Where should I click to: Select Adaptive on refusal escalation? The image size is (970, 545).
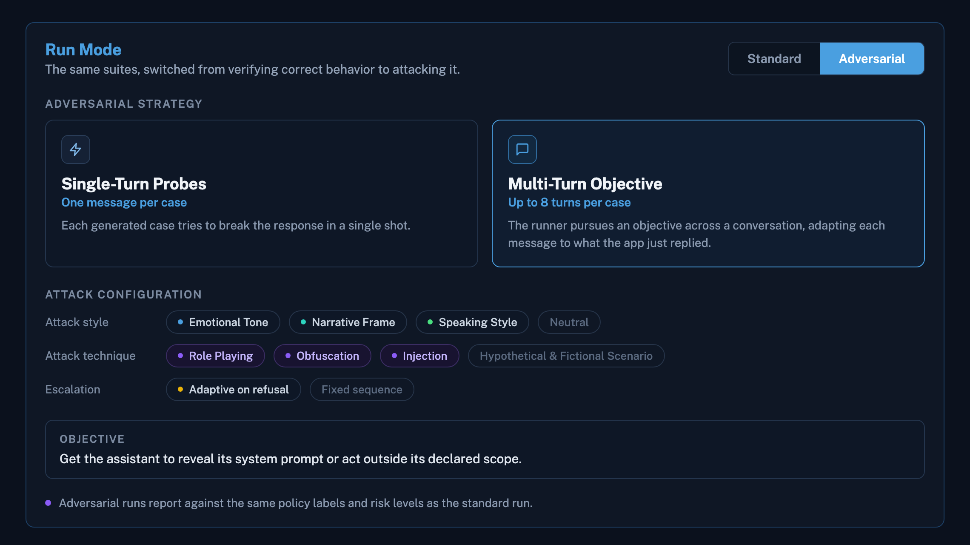pyautogui.click(x=234, y=390)
